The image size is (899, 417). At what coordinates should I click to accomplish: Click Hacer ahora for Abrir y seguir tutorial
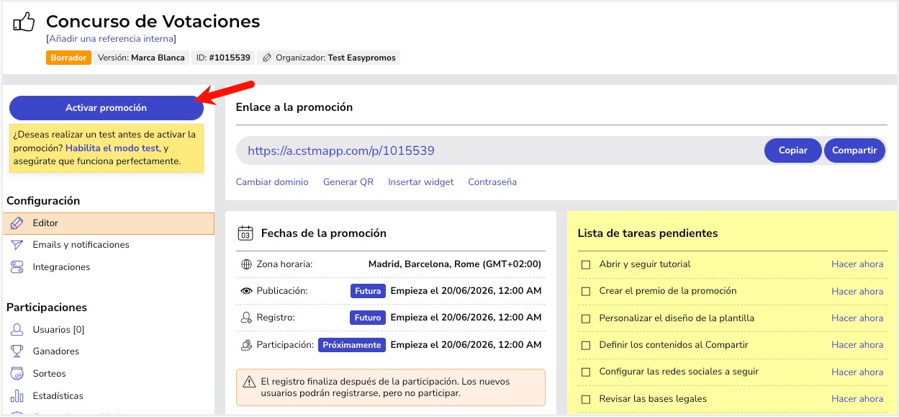(x=857, y=264)
